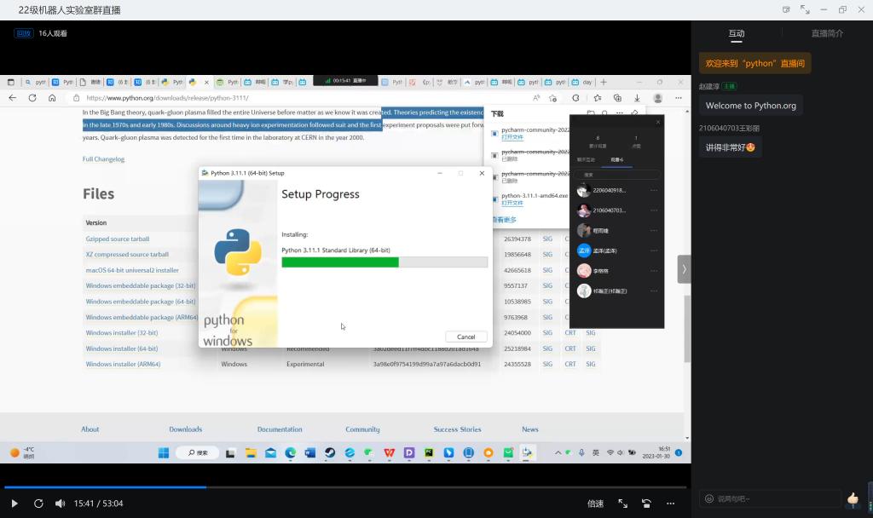Click the picture-in-picture mini window icon
The image size is (873, 518).
pyautogui.click(x=786, y=9)
